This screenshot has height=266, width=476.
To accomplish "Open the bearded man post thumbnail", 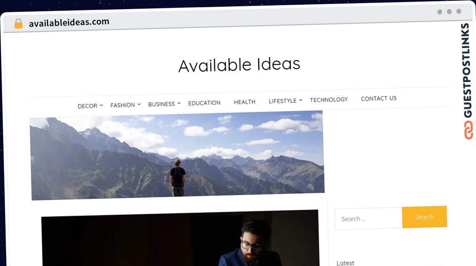I will [x=180, y=238].
